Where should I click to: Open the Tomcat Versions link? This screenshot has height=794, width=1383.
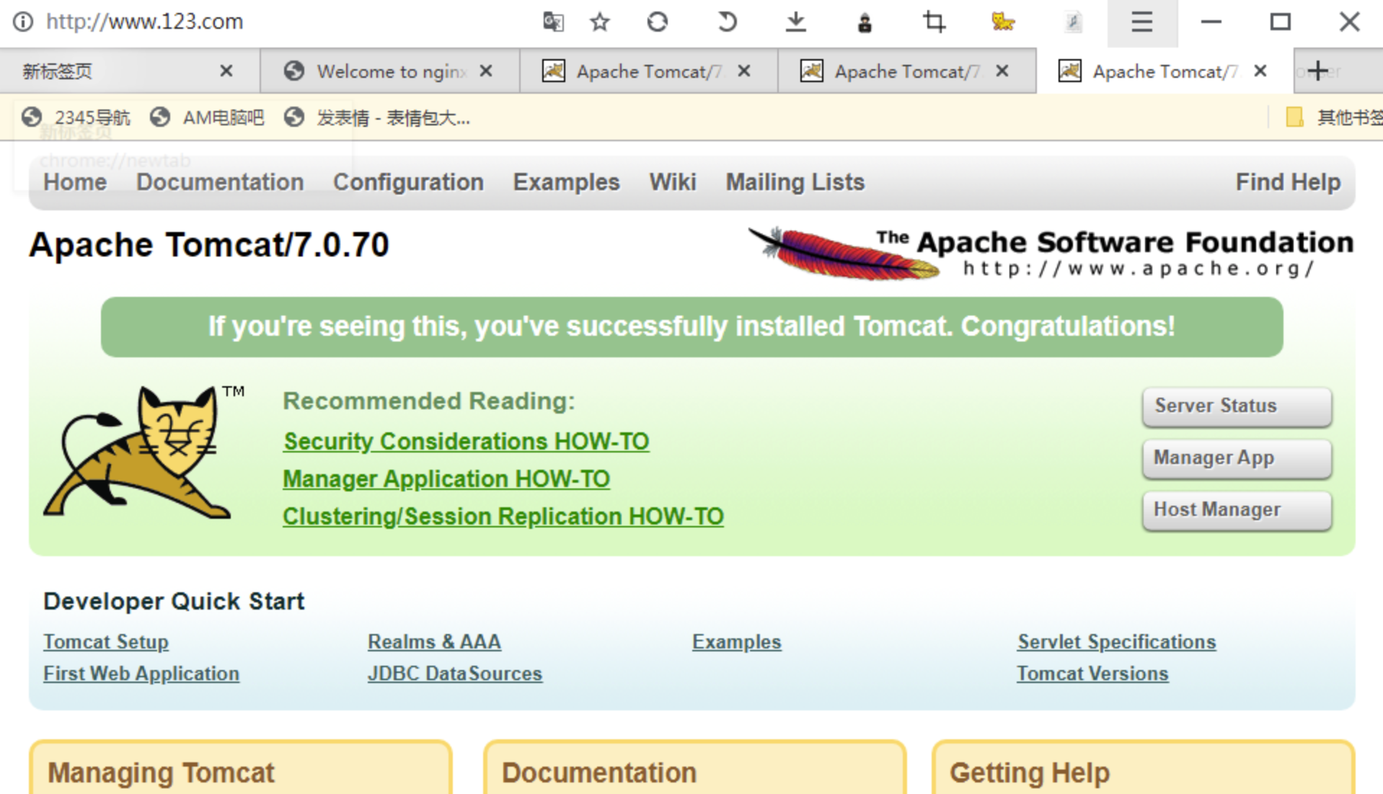(1092, 673)
